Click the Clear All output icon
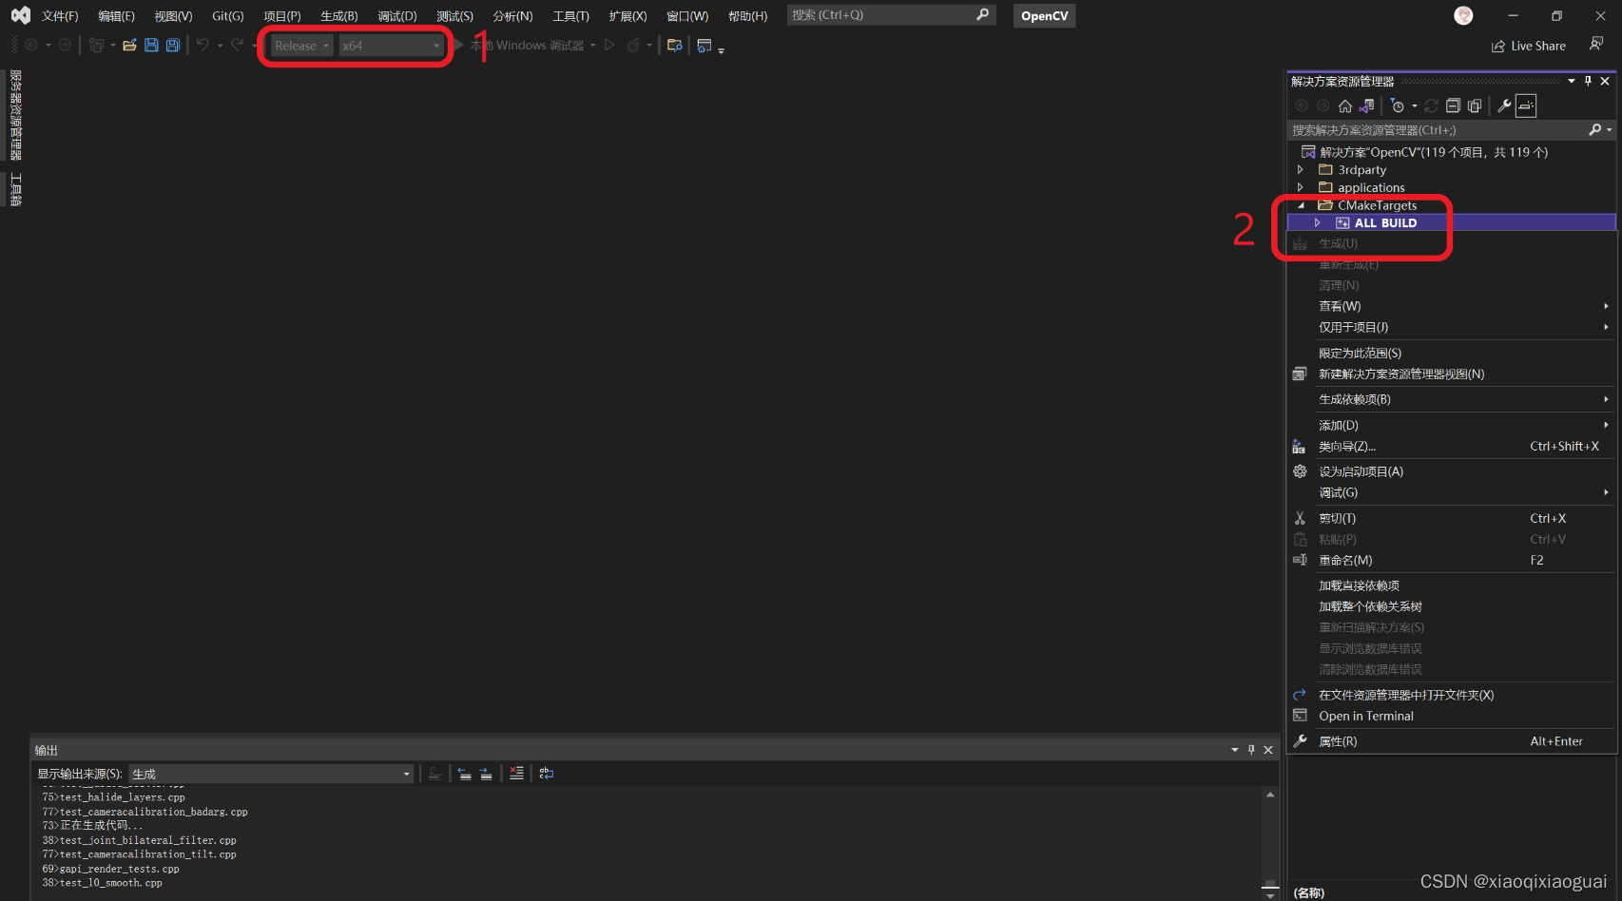This screenshot has height=901, width=1622. tap(516, 773)
